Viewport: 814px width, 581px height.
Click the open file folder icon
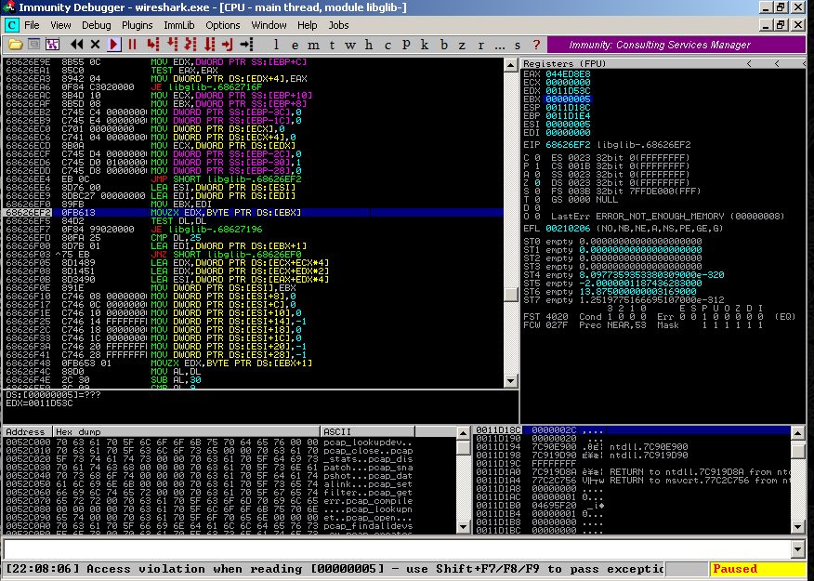click(15, 44)
